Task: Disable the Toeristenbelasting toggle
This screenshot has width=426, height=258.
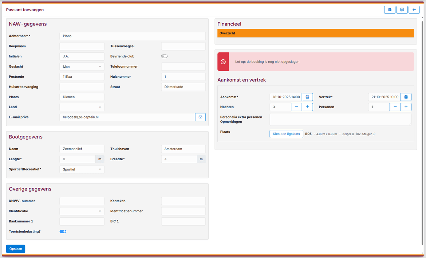Action: pyautogui.click(x=63, y=231)
